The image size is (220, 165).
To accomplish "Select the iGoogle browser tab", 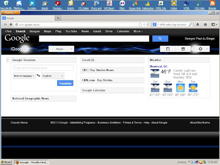I will click(28, 18).
